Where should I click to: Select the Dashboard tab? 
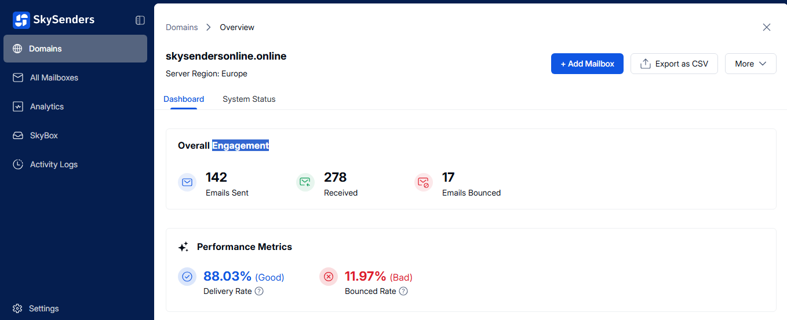coord(184,99)
